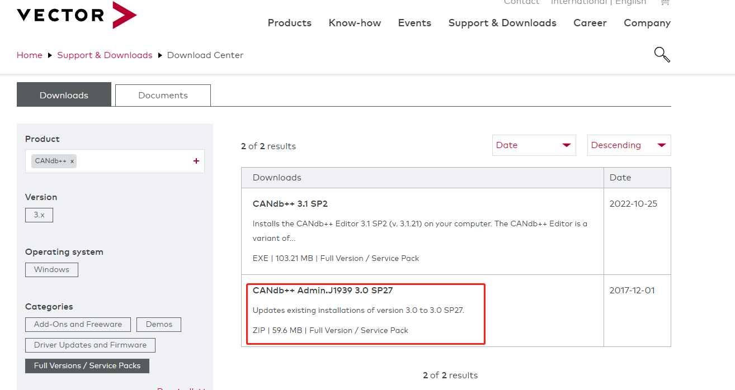Screen dimensions: 735x390
Task: Open CANdb++ 3.1 SP2 download
Action: tap(290, 204)
